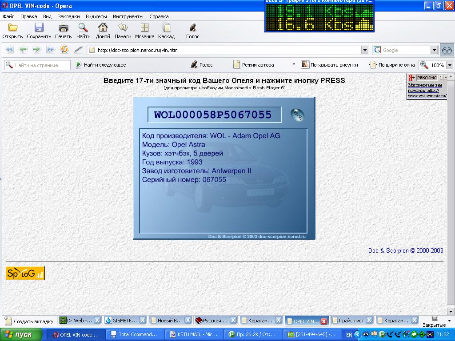Click the Печать (Print) printer icon

(x=63, y=28)
